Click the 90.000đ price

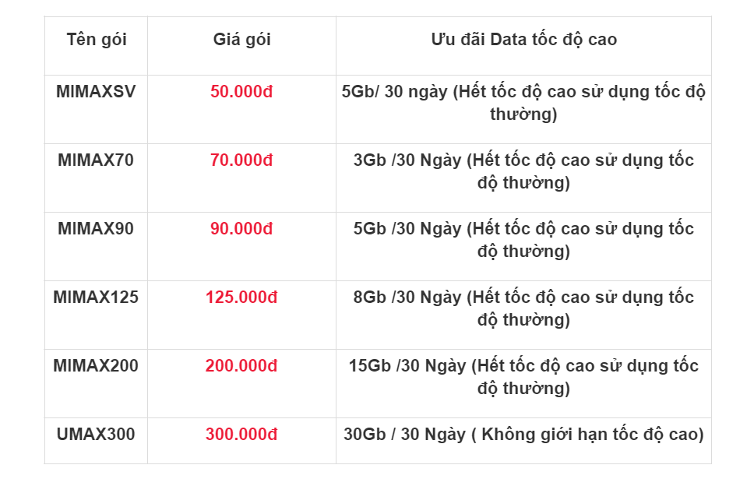point(241,229)
